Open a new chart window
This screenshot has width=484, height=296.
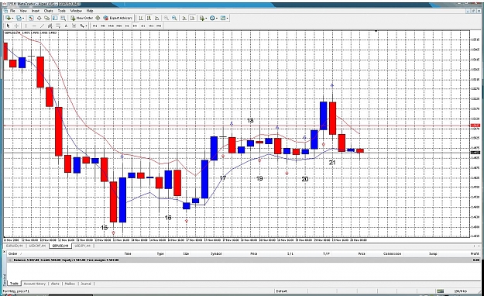pos(9,18)
